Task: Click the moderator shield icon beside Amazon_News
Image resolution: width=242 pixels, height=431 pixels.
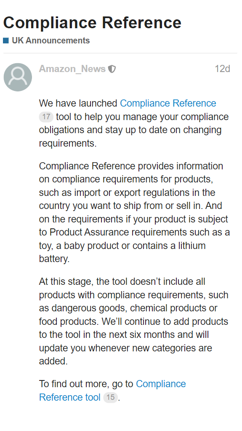Action: 112,69
